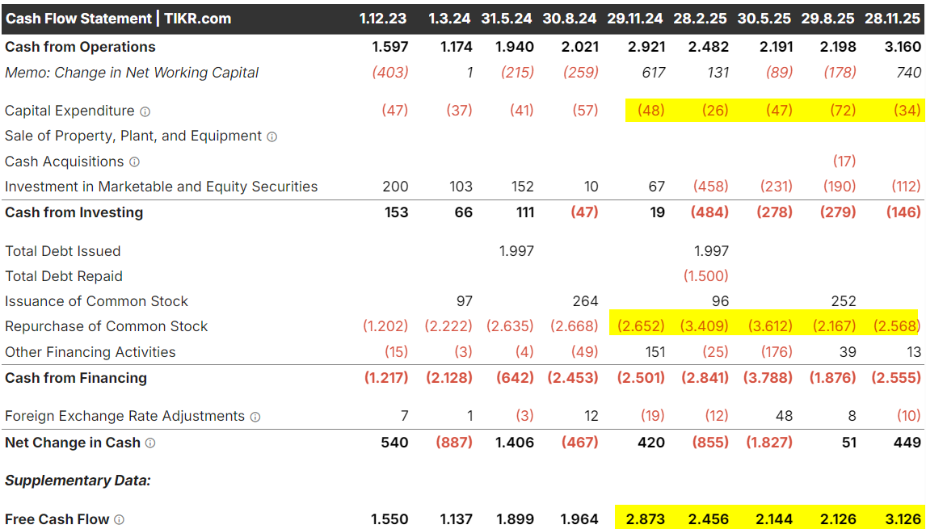The width and height of the screenshot is (926, 529).
Task: Select Net Change in Cash value 1.406
Action: pyautogui.click(x=514, y=443)
